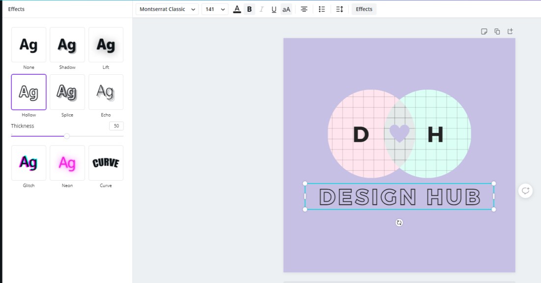Apply the Echo text effect

[106, 92]
